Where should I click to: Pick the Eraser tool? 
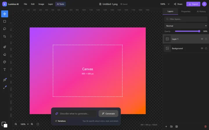[x=5, y=54]
